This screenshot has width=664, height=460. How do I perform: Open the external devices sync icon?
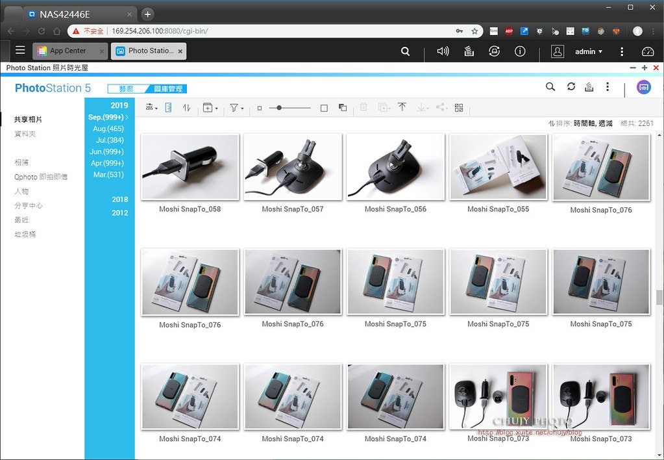pos(494,51)
